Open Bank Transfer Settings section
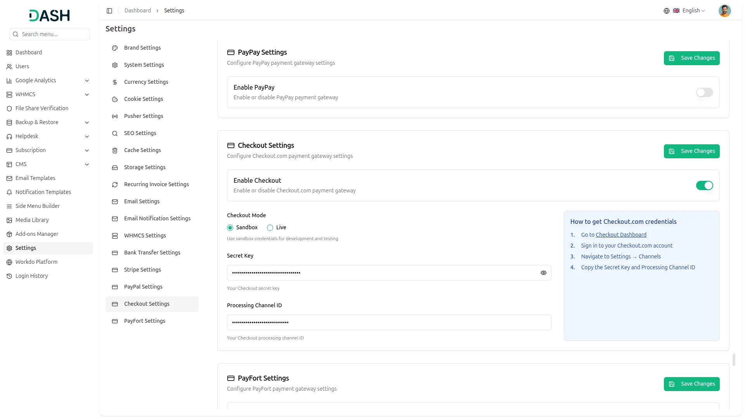 click(152, 253)
